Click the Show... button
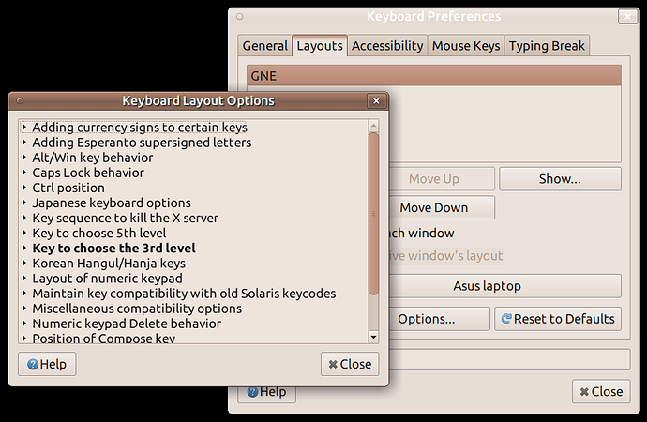This screenshot has height=422, width=647. (x=560, y=178)
